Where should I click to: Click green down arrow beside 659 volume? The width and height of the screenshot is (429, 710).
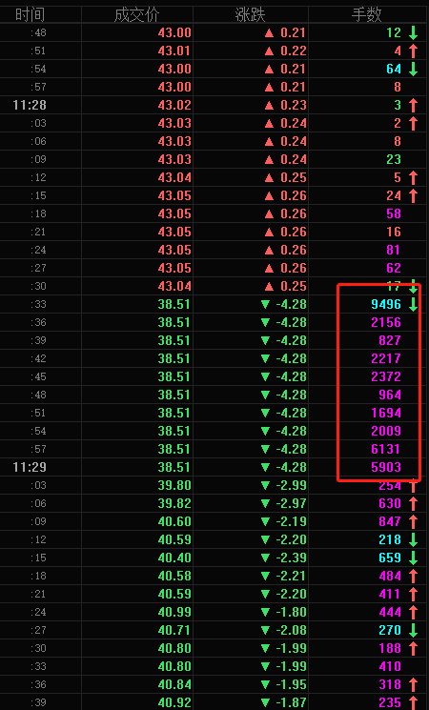tap(413, 558)
